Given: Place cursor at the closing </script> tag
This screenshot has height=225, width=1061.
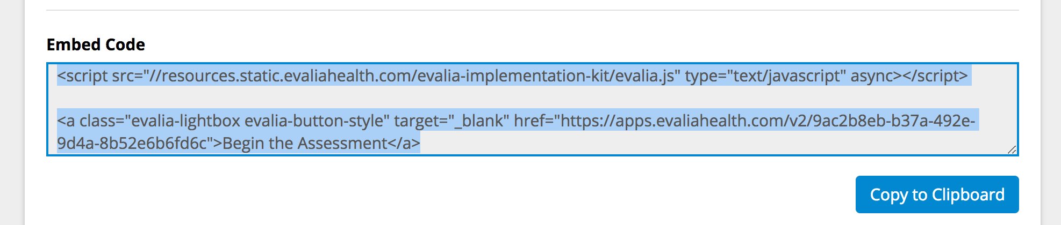Looking at the screenshot, I should (x=935, y=76).
